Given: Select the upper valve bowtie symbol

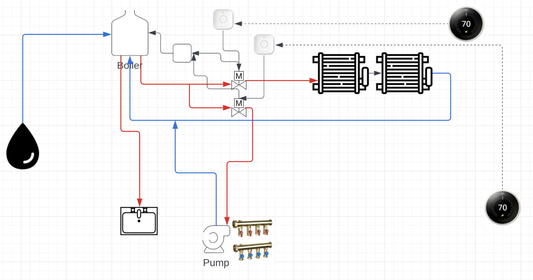Looking at the screenshot, I should pyautogui.click(x=239, y=85).
